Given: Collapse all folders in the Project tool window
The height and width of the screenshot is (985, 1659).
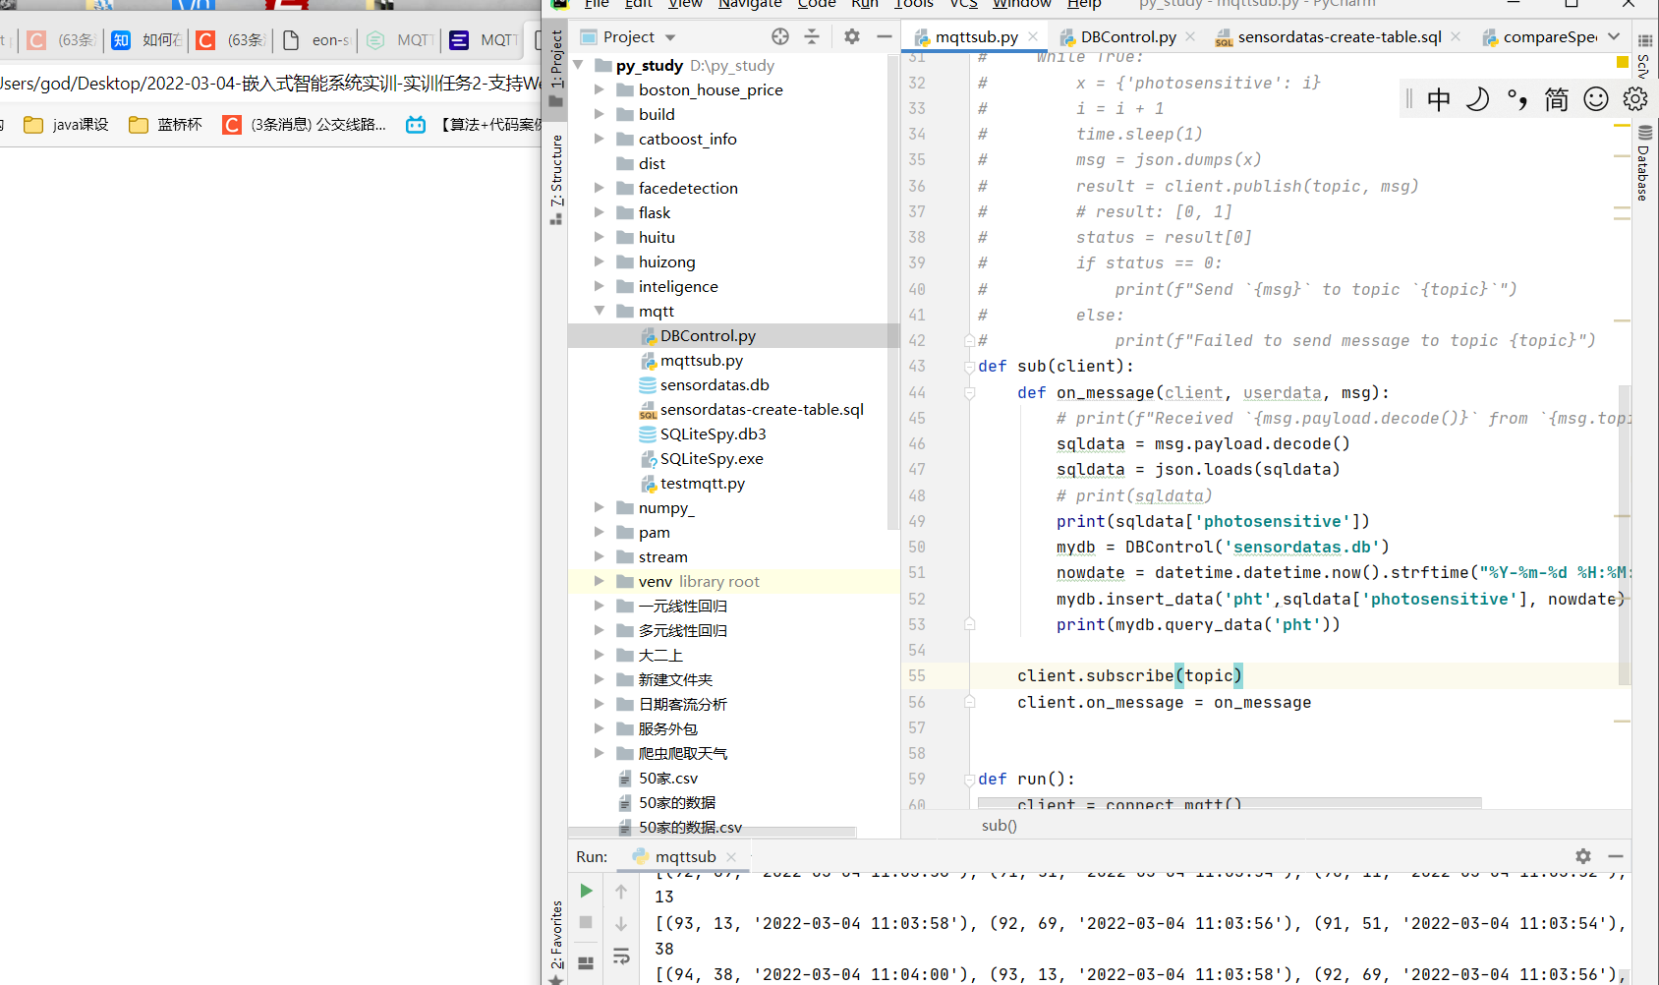Looking at the screenshot, I should pos(812,37).
